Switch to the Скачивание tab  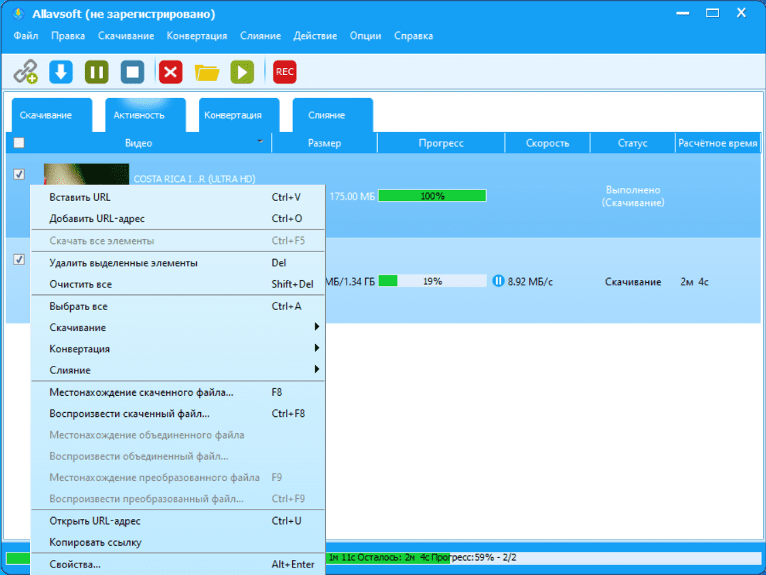coord(52,115)
